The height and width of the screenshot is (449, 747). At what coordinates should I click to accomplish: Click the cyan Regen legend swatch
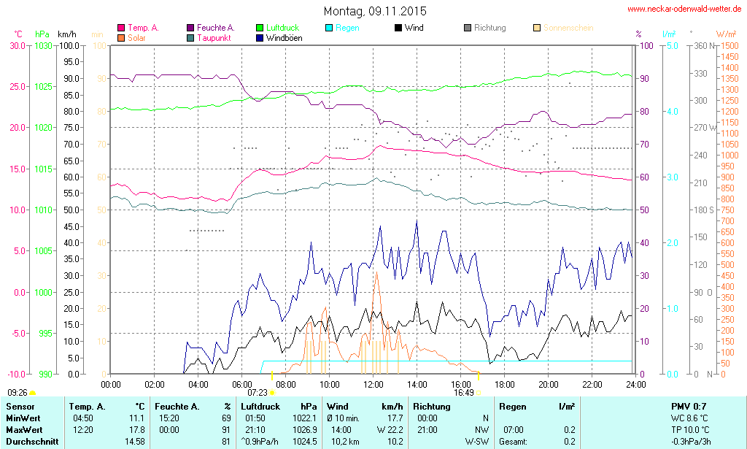click(329, 28)
